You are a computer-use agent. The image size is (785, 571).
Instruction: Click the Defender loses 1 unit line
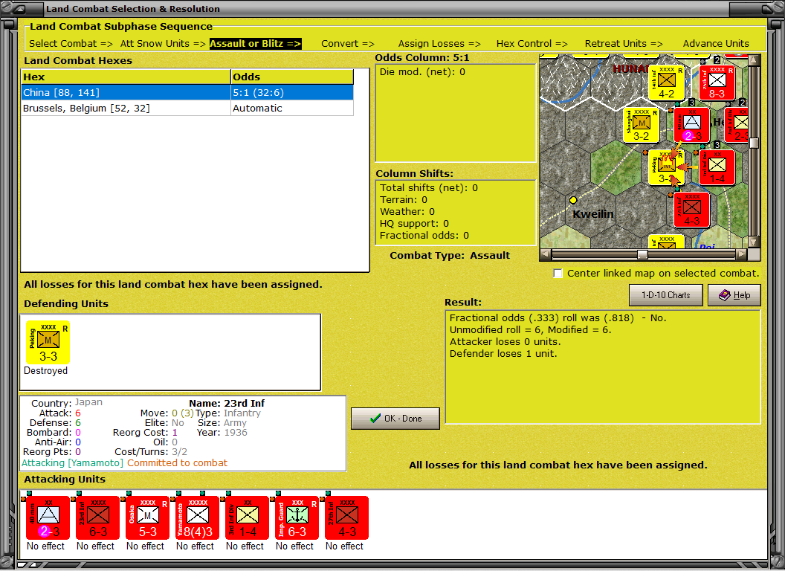click(503, 354)
